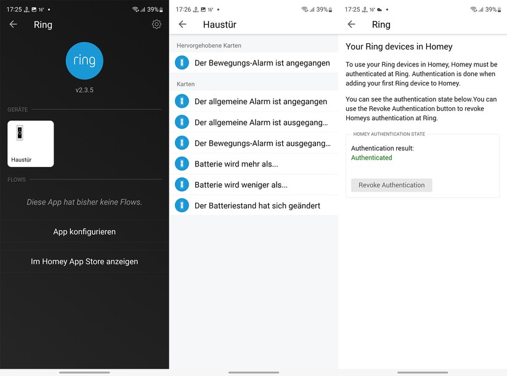The height and width of the screenshot is (376, 507).
Task: Tap the back arrow on the Haustür screen
Action: coord(182,24)
